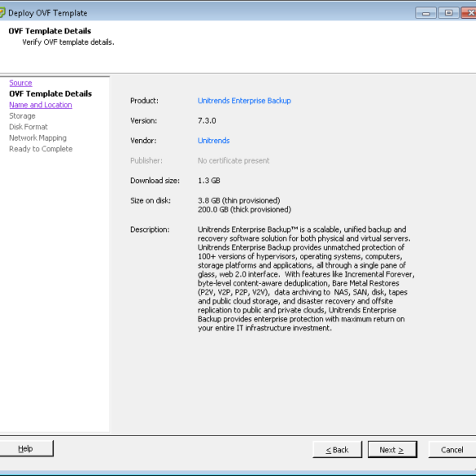Close the Deploy OVF Template window

pos(469,13)
